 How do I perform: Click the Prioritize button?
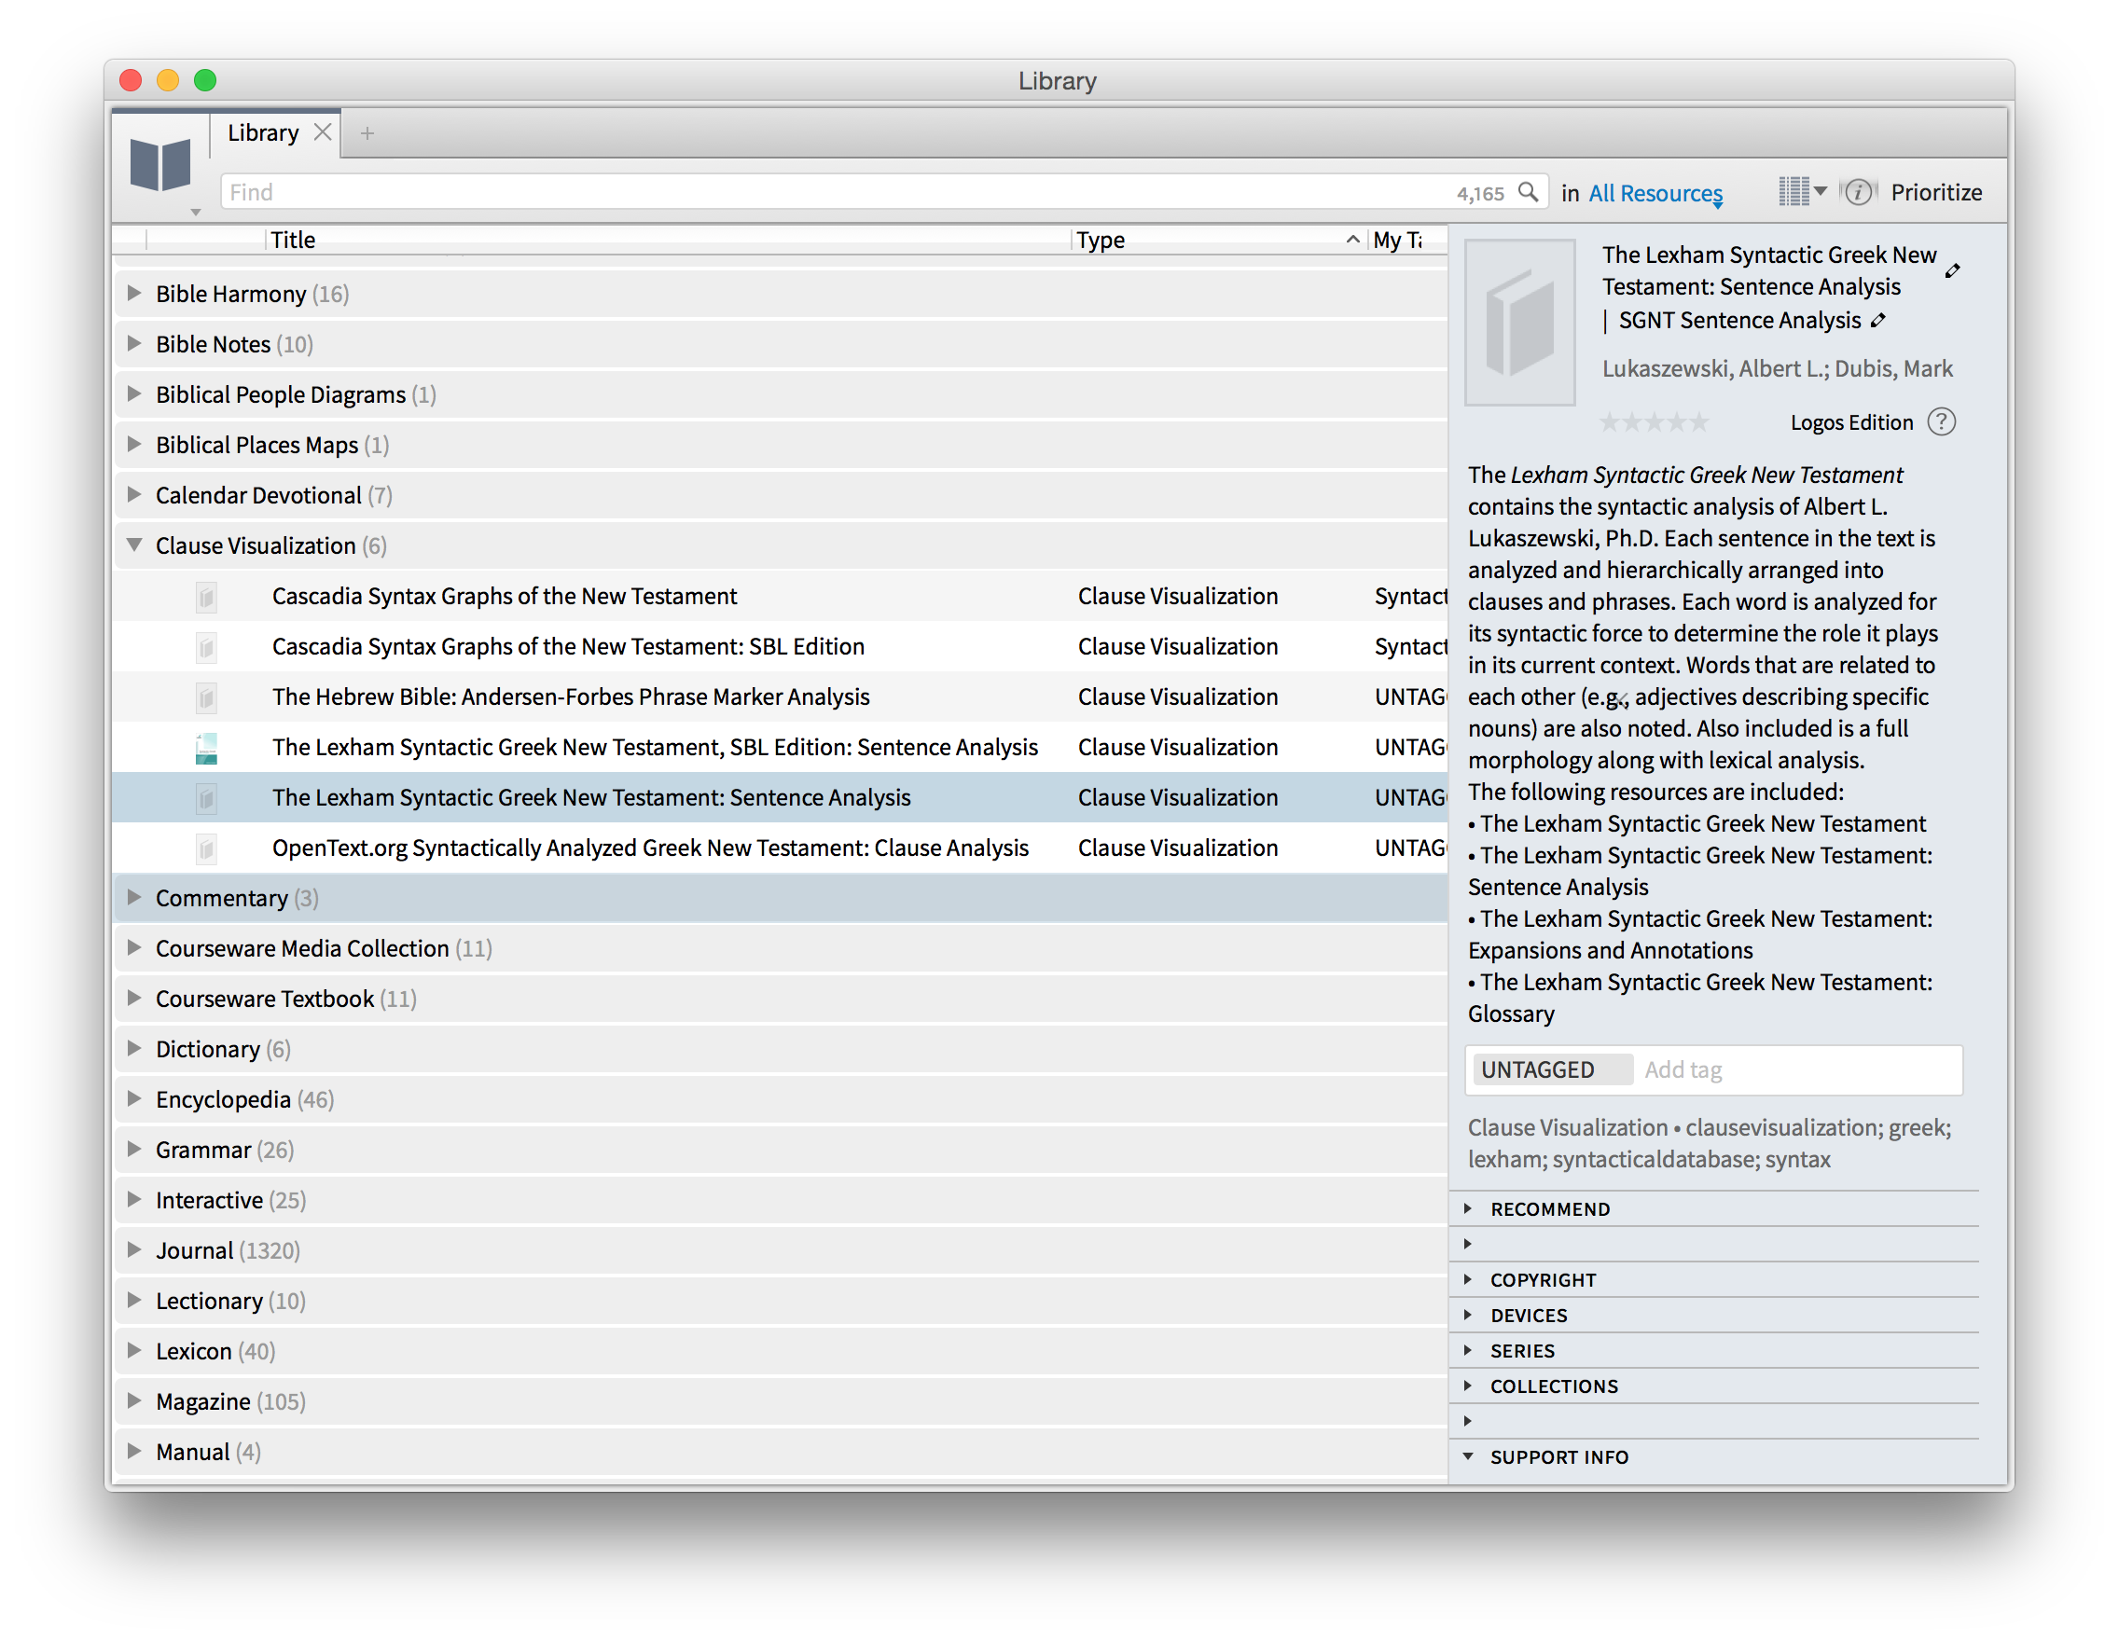[x=1935, y=192]
